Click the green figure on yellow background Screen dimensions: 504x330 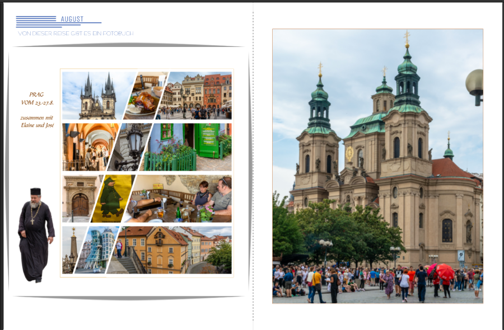114,199
